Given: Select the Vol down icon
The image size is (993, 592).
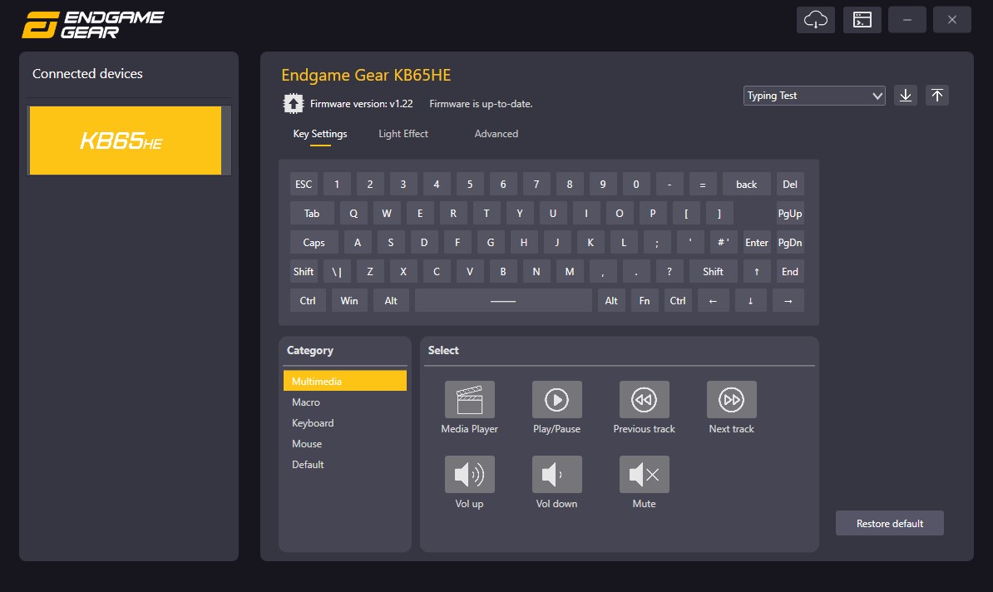Looking at the screenshot, I should [556, 474].
